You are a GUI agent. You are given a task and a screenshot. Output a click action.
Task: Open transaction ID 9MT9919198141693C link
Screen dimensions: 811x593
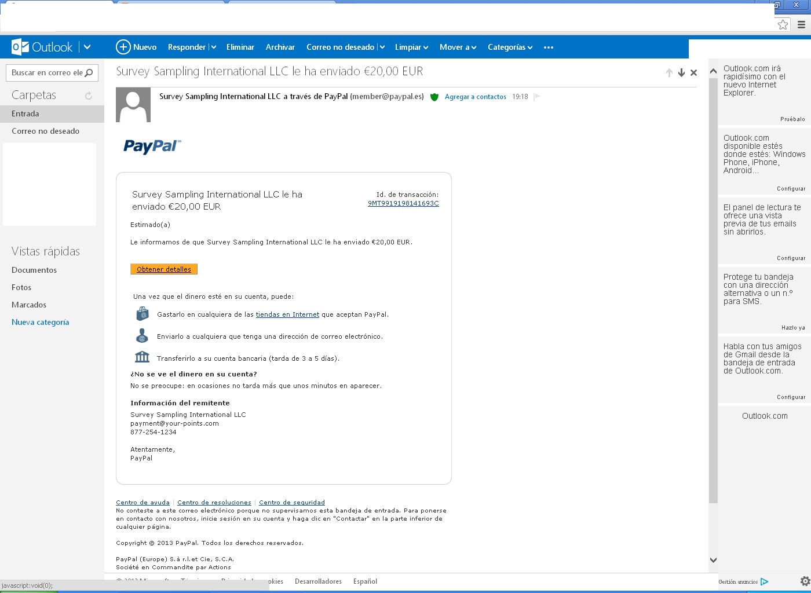coord(403,203)
